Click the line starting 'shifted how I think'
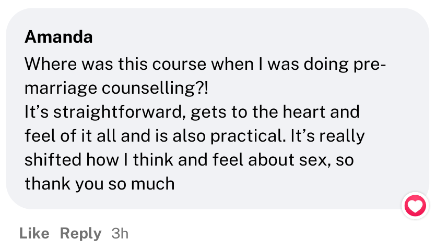The image size is (436, 252). 189,160
